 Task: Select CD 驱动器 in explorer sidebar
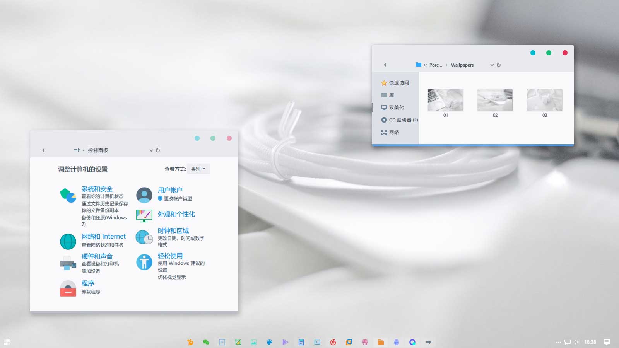[x=400, y=120]
